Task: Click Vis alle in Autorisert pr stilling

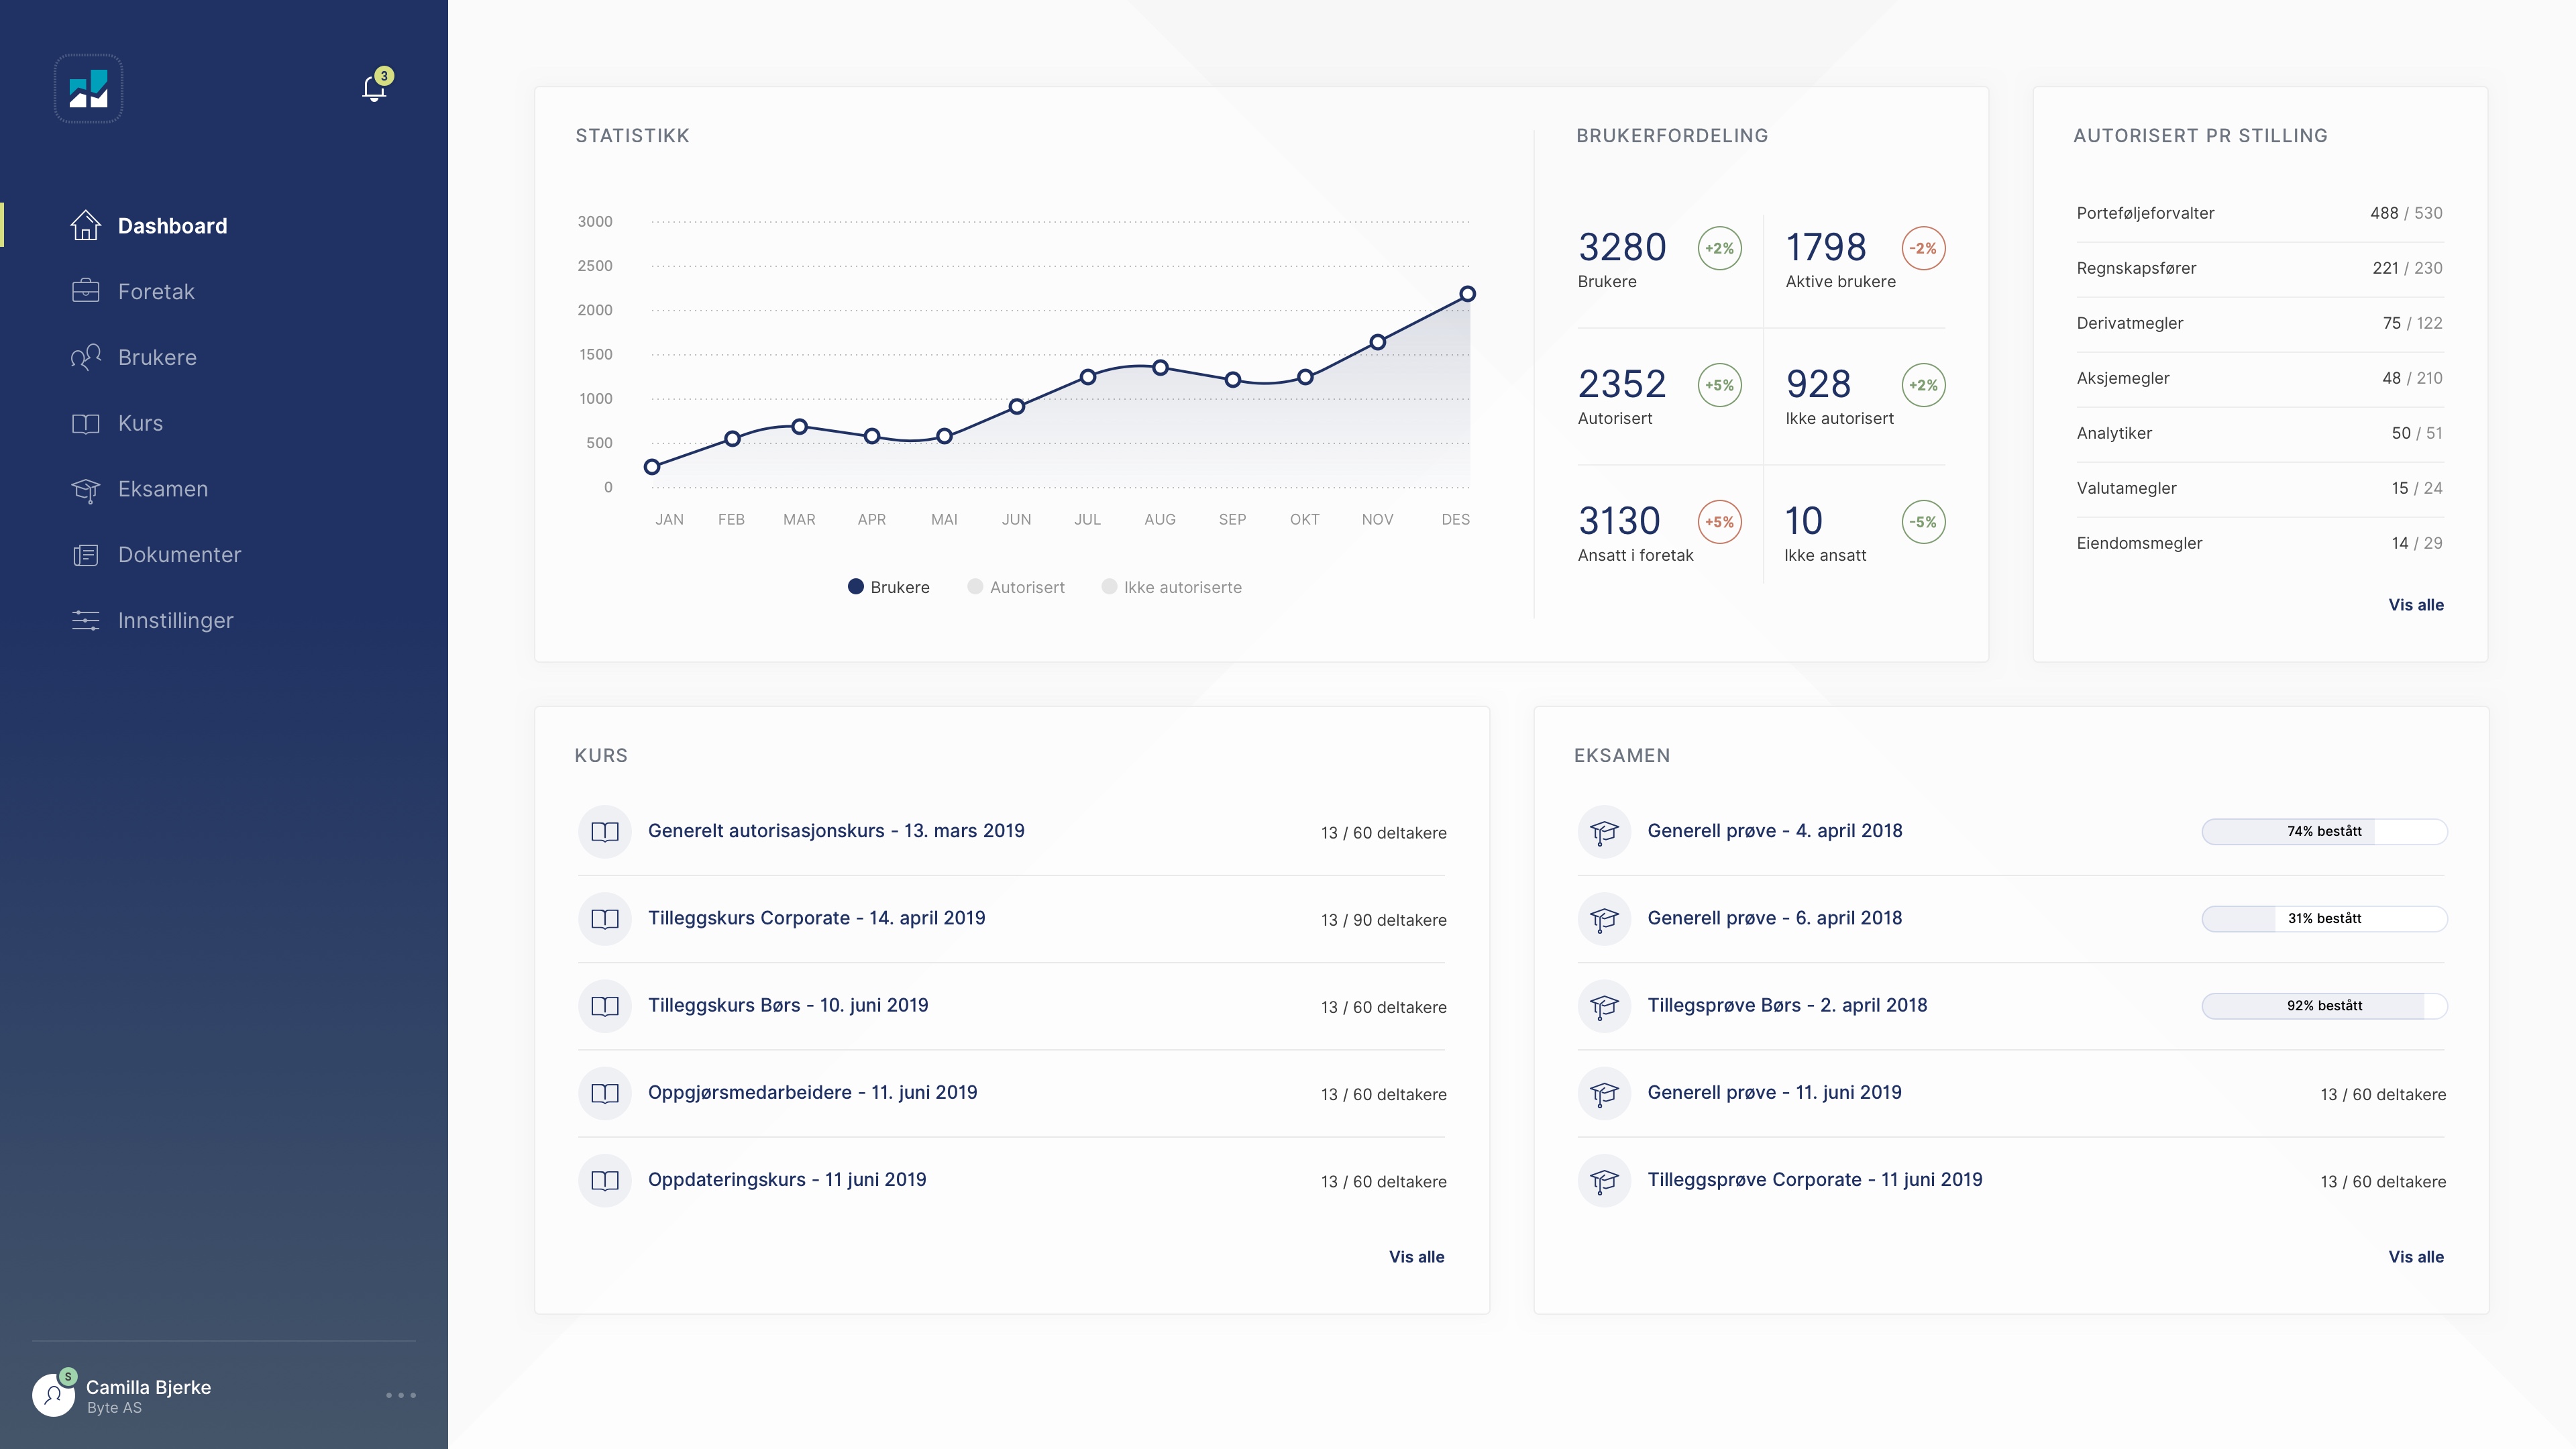Action: 2416,605
